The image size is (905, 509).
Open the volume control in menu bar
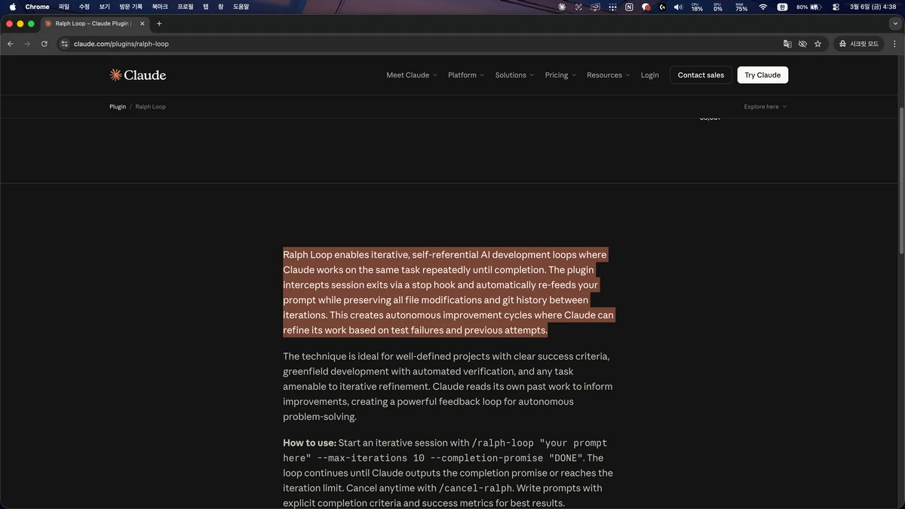pos(678,7)
